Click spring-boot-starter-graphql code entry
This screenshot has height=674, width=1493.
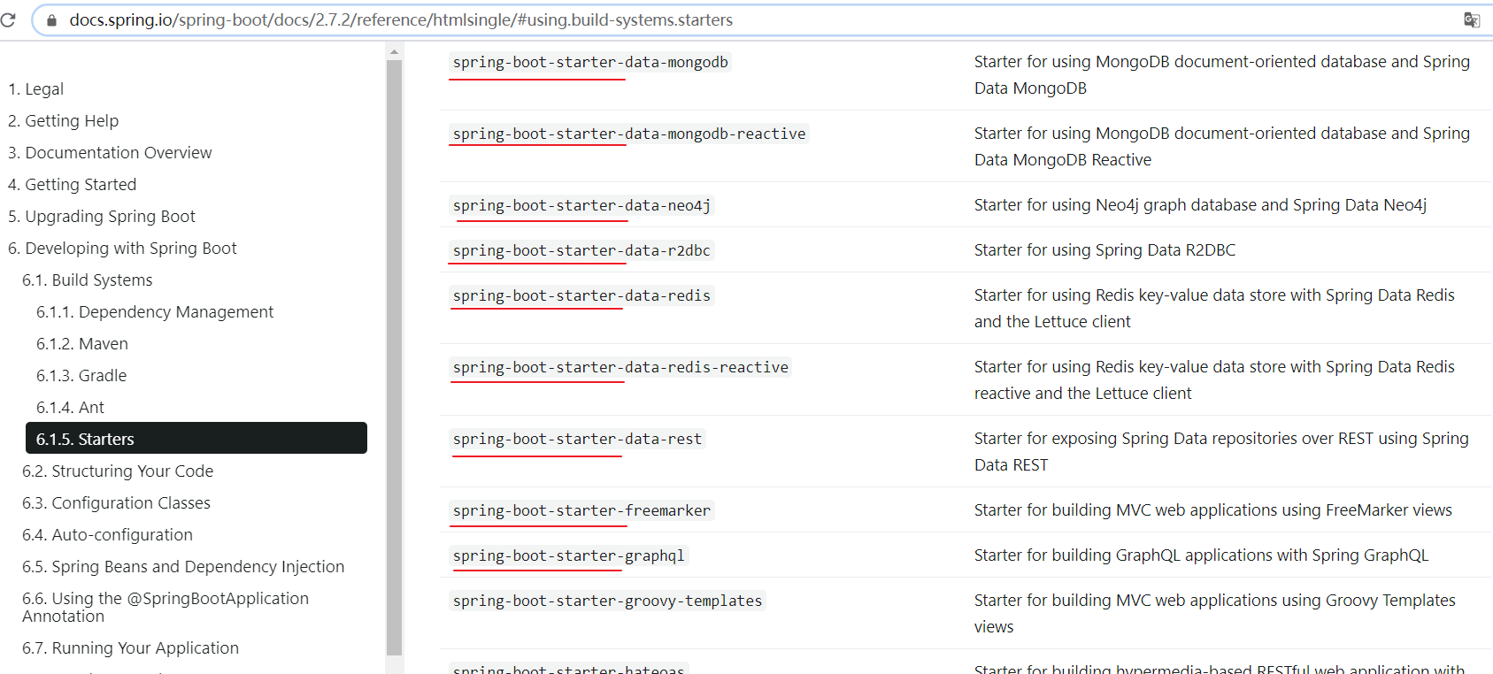pyautogui.click(x=569, y=555)
